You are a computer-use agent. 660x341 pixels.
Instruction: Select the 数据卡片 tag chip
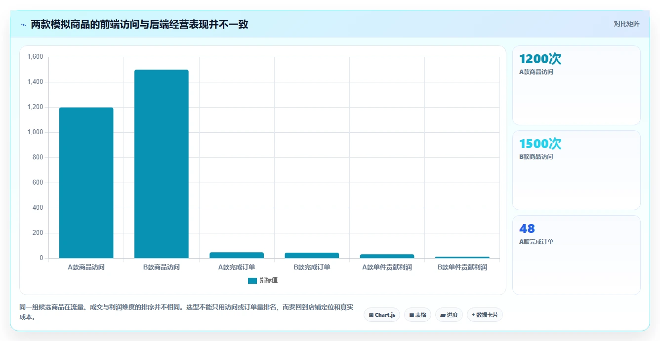pos(485,315)
